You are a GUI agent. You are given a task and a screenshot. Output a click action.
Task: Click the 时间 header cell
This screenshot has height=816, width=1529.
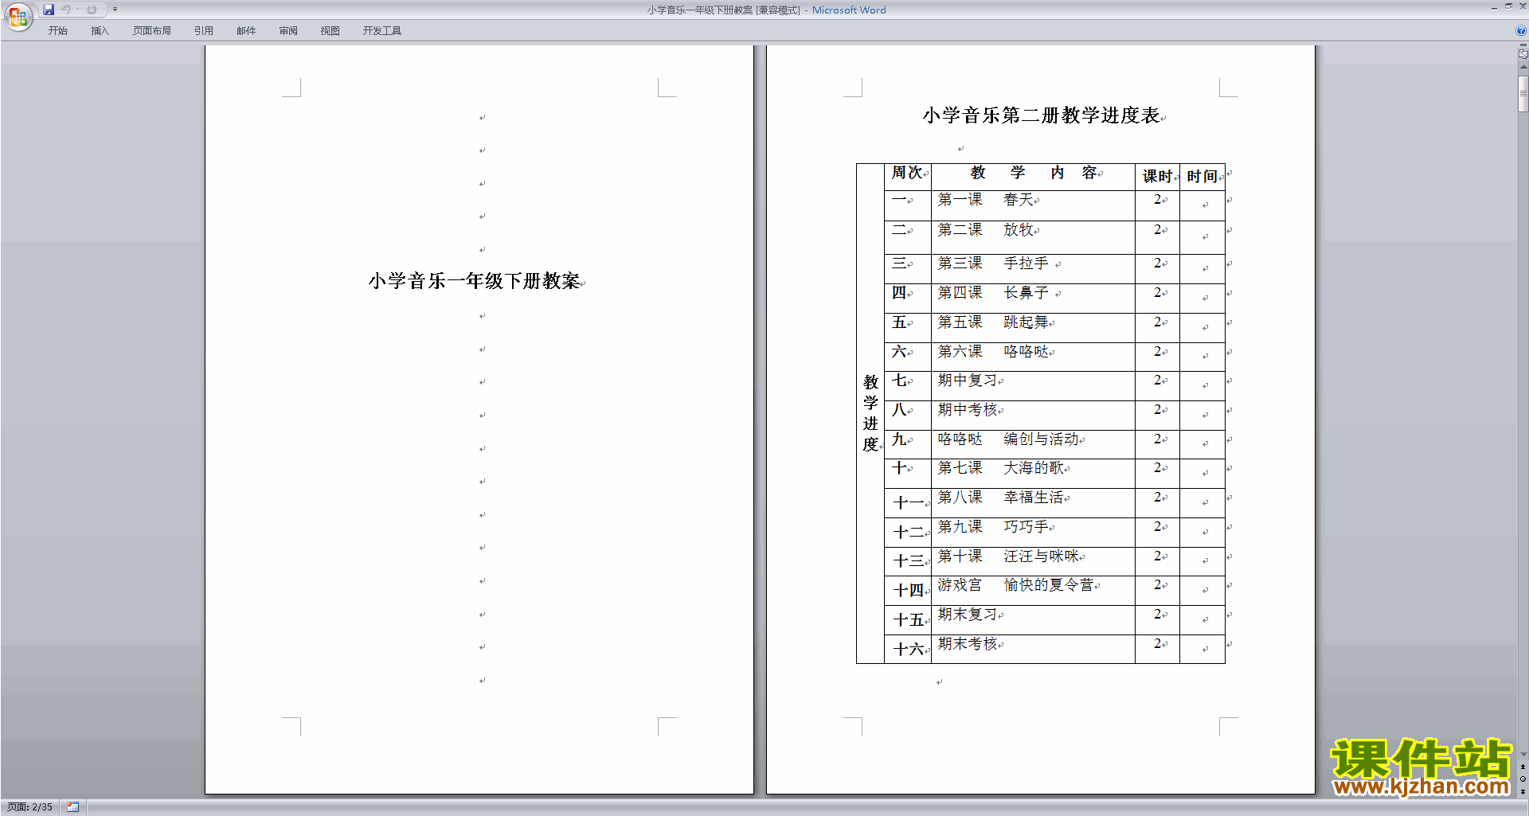(1202, 177)
